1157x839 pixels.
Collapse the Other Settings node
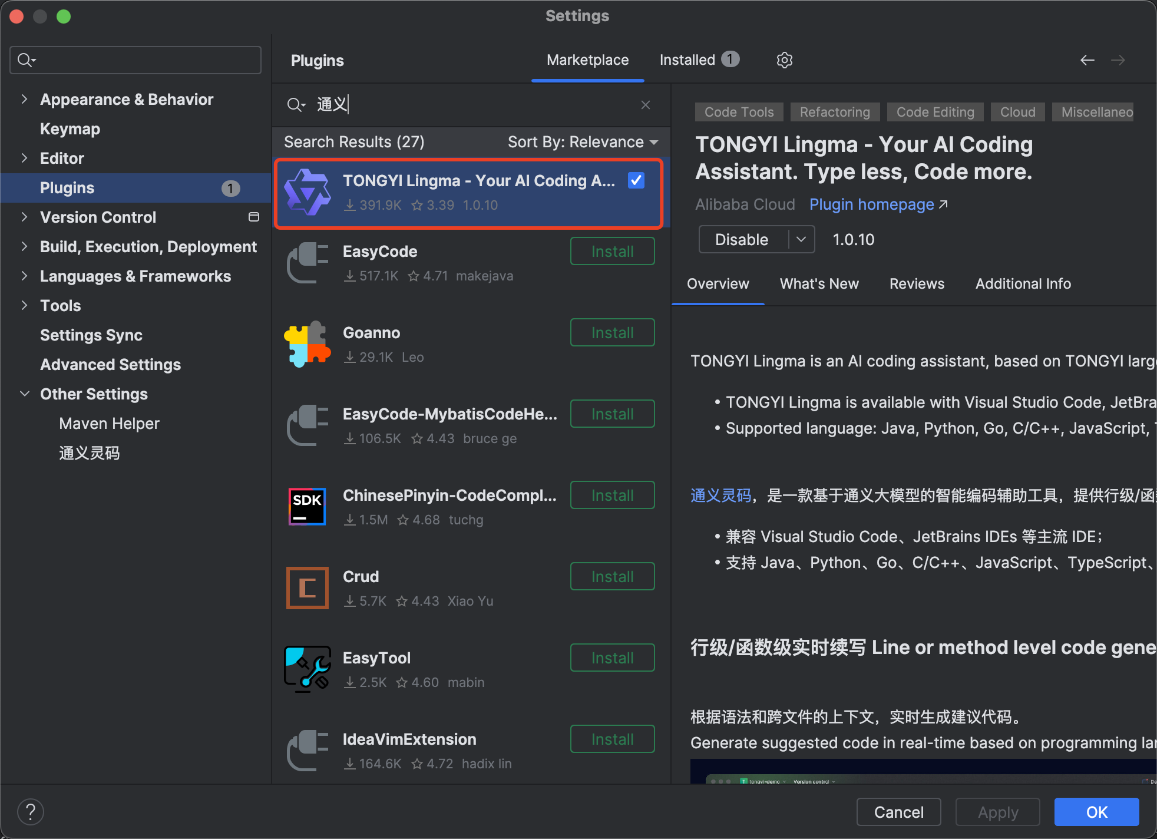24,394
